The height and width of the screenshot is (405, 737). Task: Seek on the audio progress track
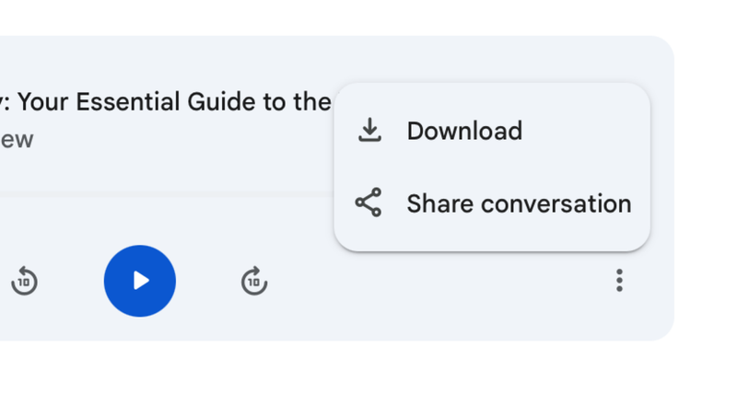coord(166,193)
